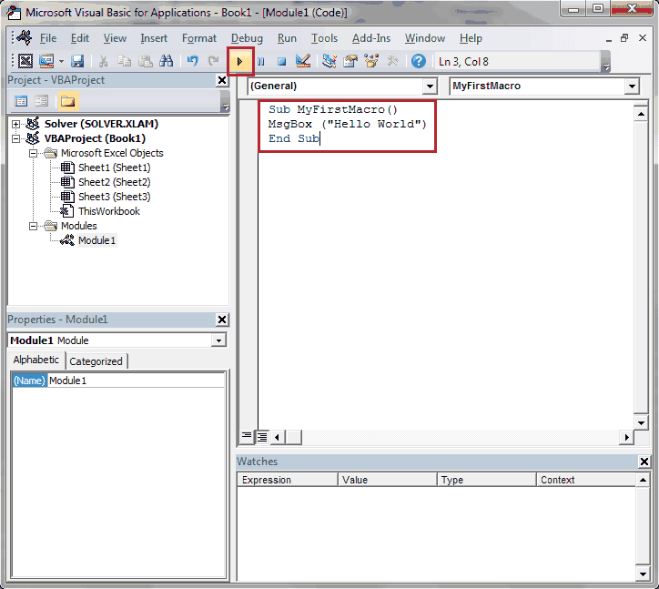Open the Edit menu

[80, 38]
